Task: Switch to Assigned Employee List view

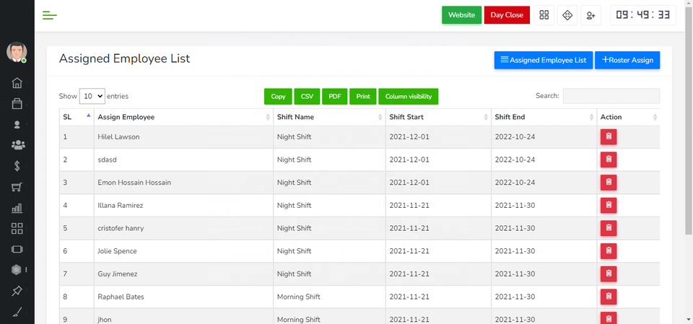Action: (543, 61)
